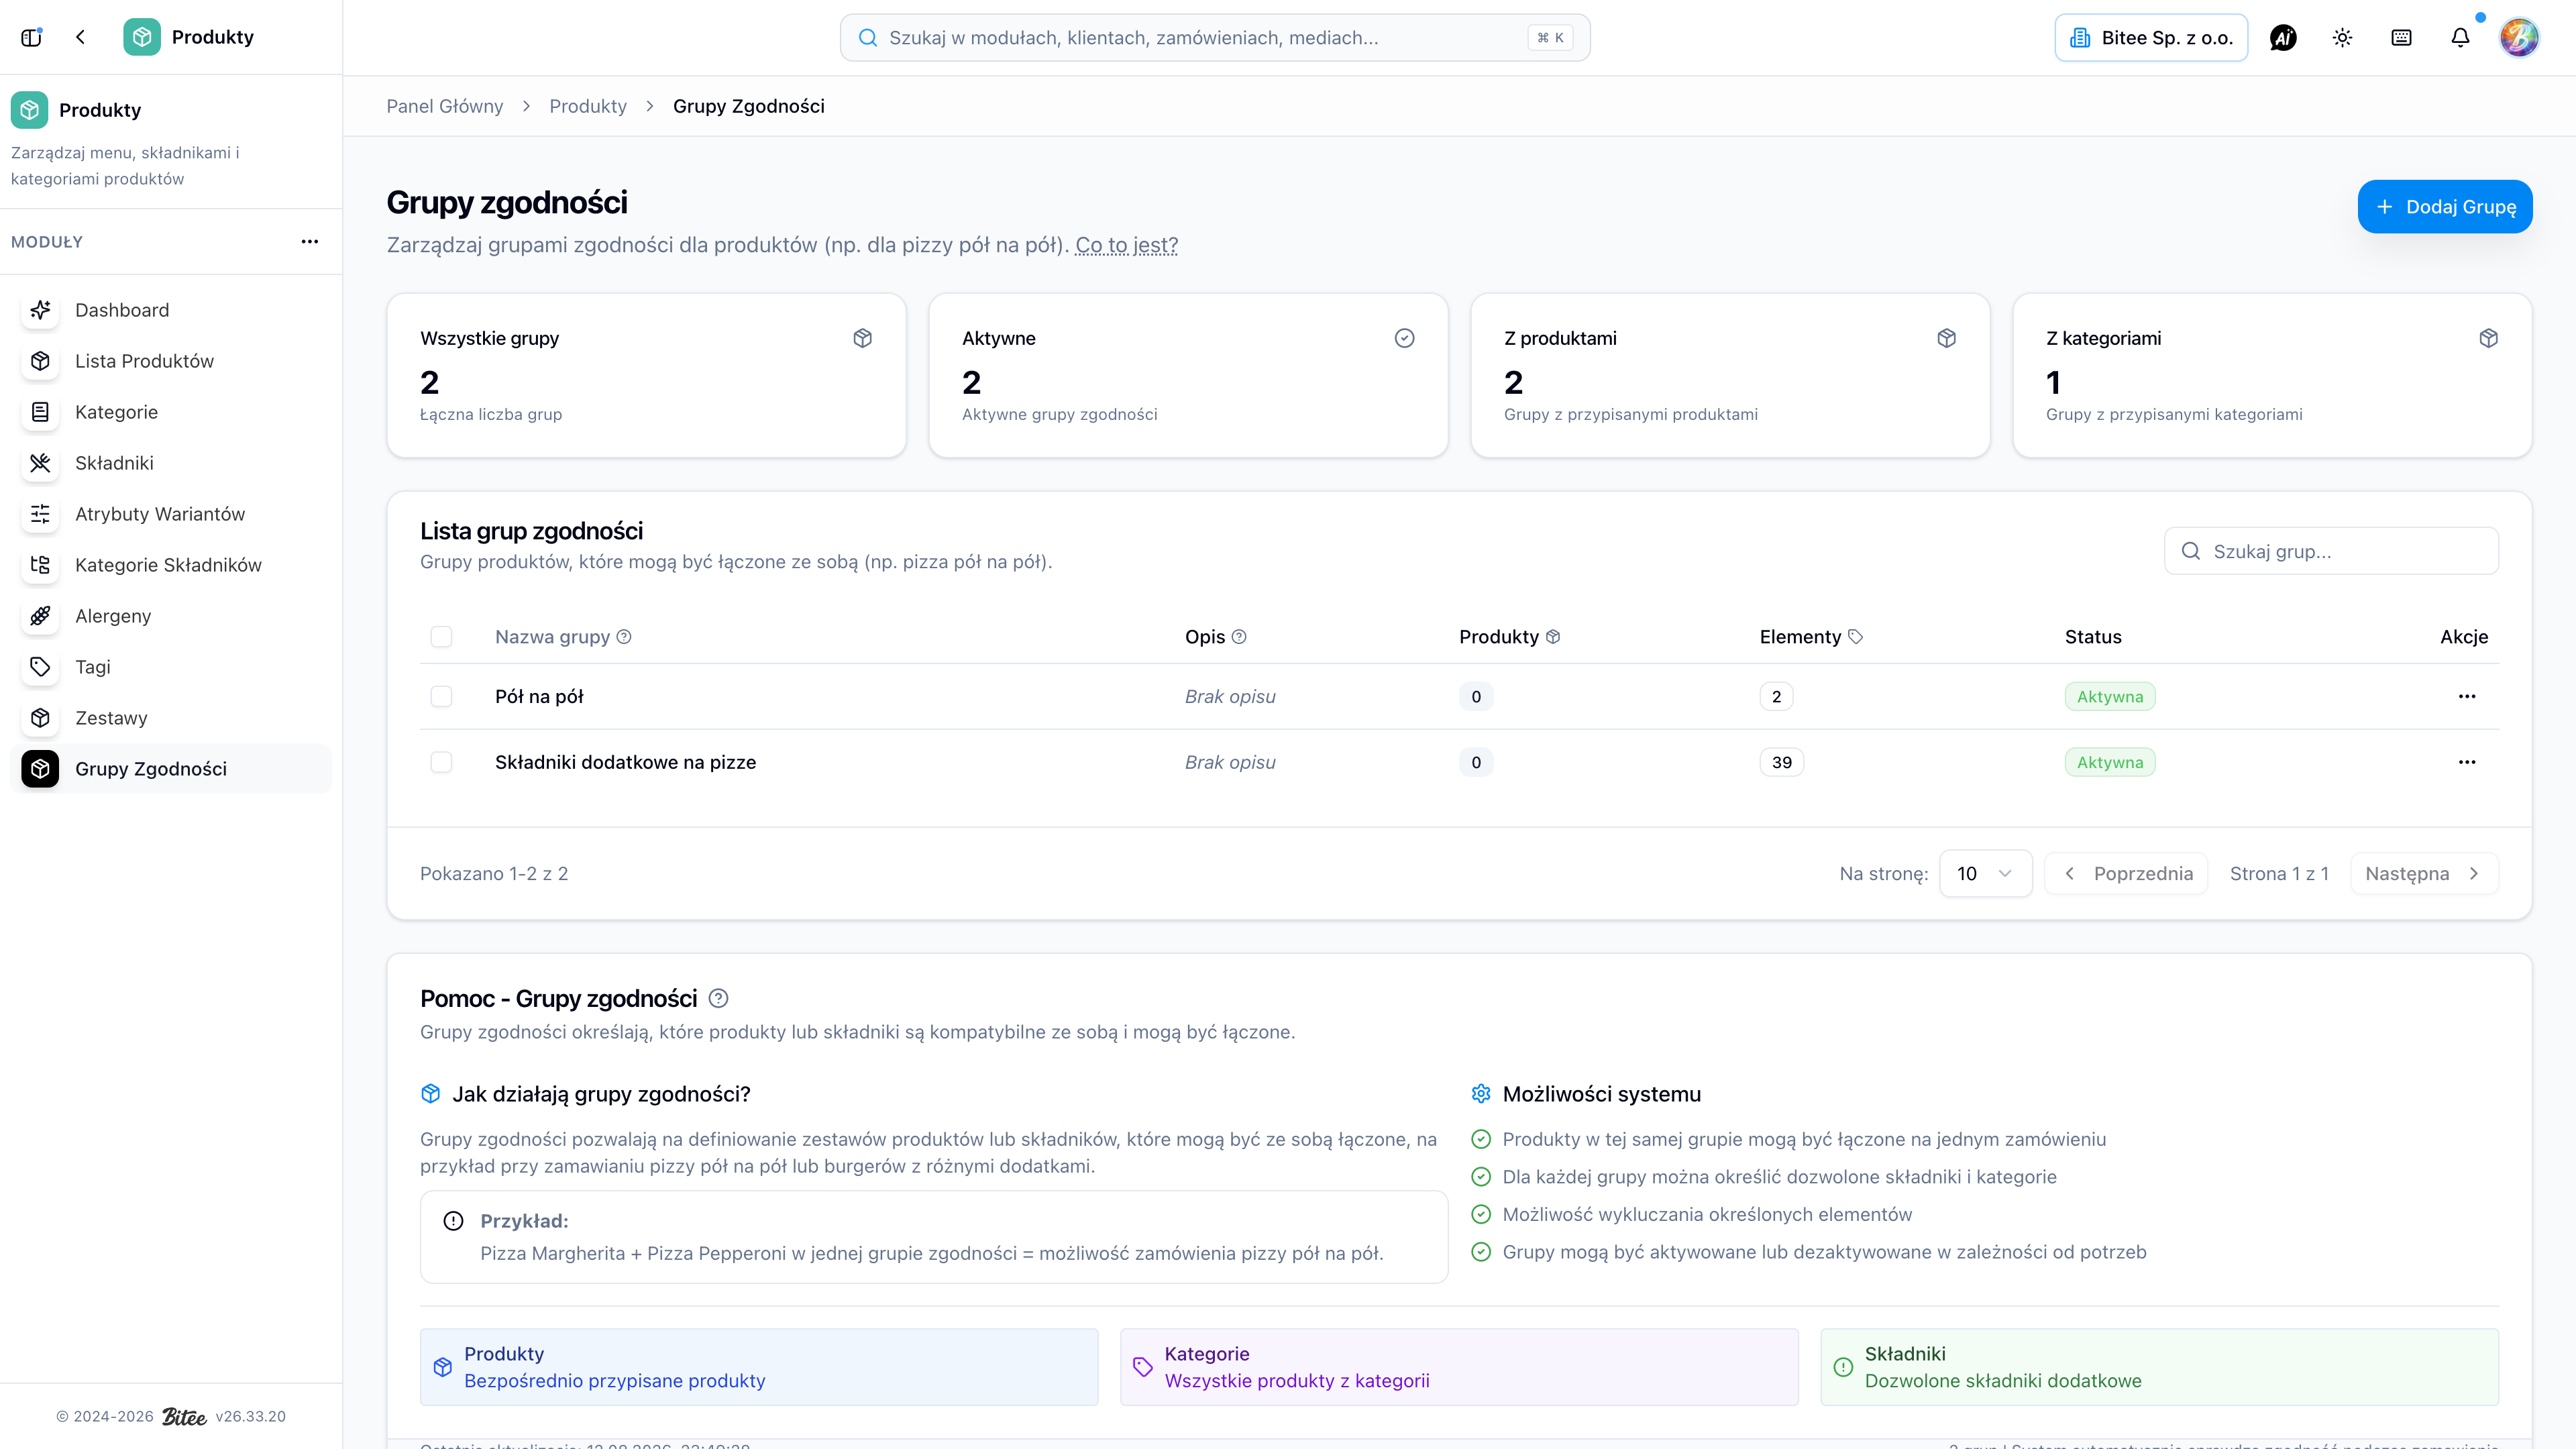Click Aktywna status badge for 'Pół na pół'
Screen dimensions: 2576x1449
(x=2110, y=696)
